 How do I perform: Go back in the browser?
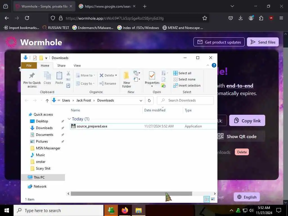click(7, 18)
